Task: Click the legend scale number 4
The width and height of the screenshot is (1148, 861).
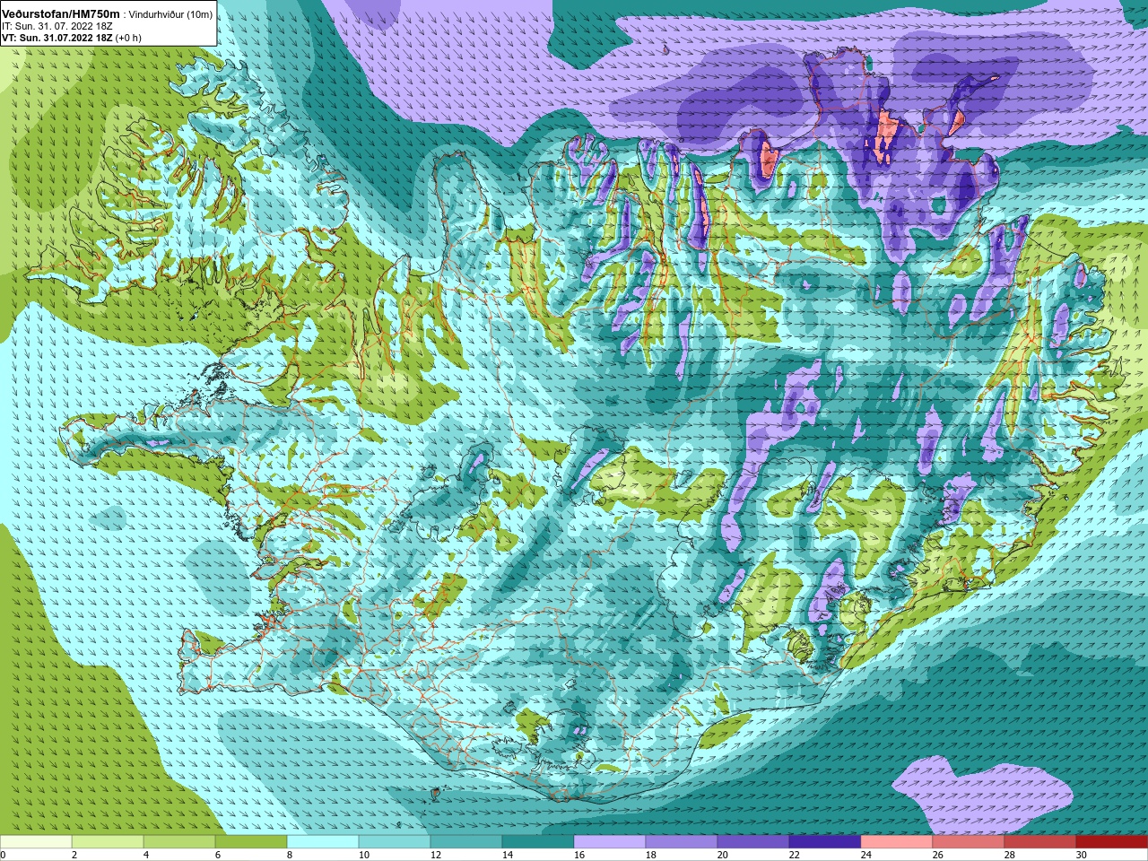Action: (x=146, y=855)
